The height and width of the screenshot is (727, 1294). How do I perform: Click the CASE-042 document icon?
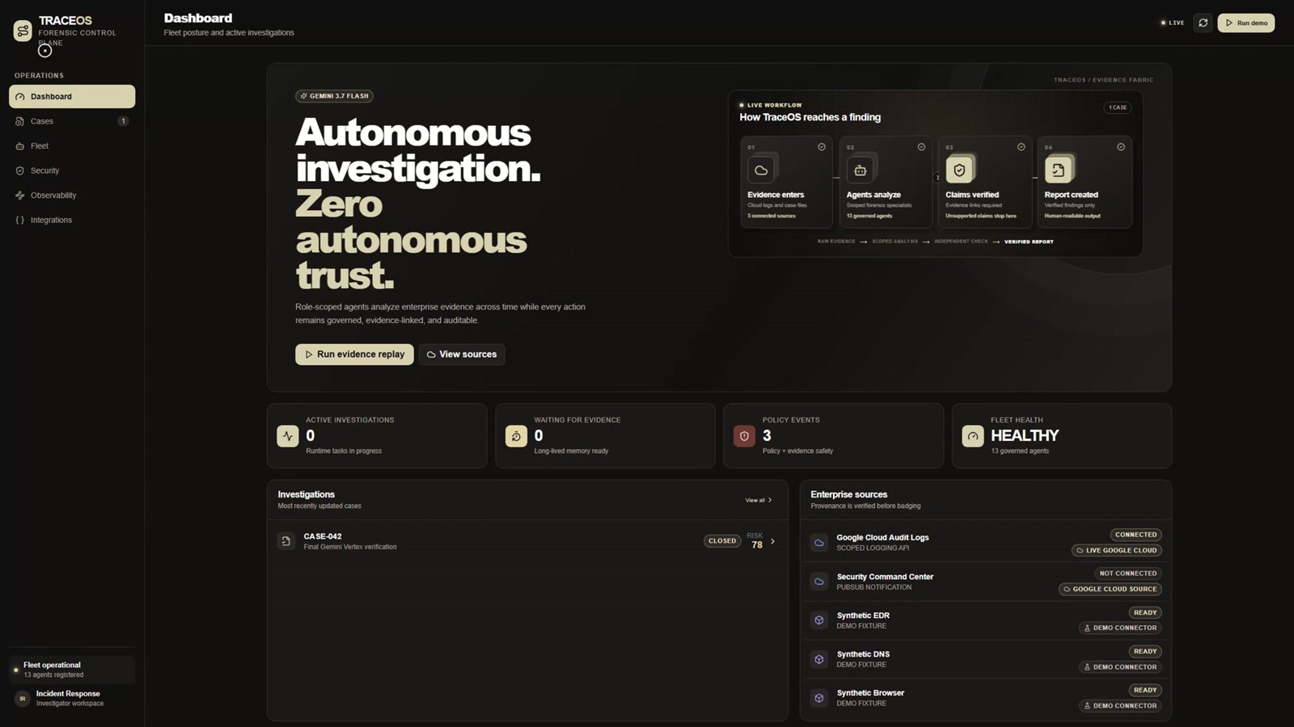[x=285, y=541]
